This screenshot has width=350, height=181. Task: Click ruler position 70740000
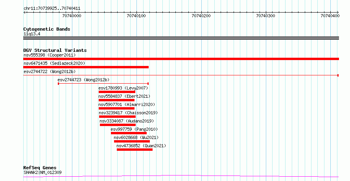pos(72,16)
